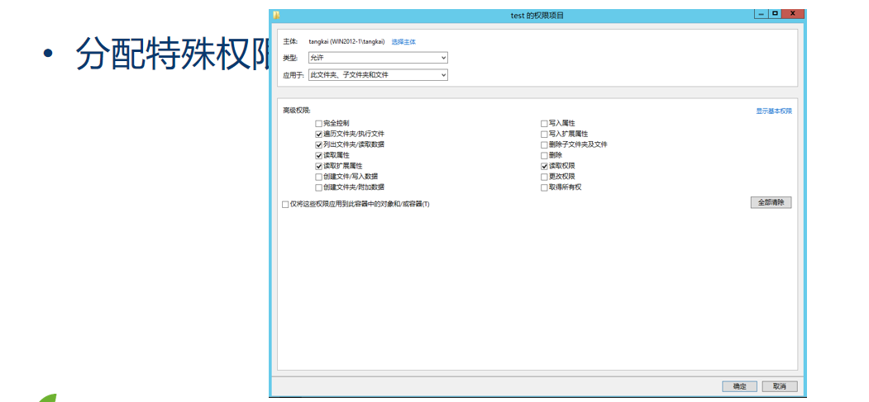This screenshot has height=402, width=869.
Task: Confirm with the 确定 button
Action: 739,386
